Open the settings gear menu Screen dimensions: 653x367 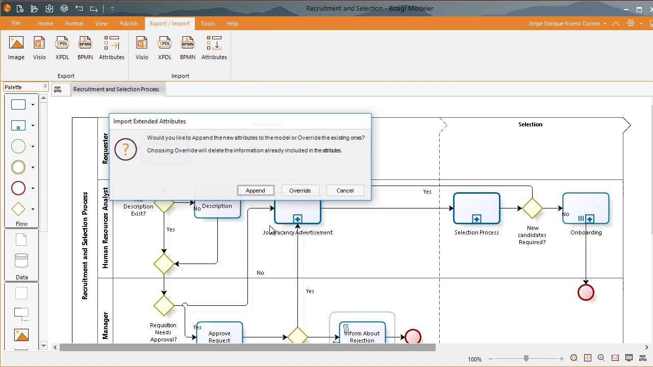tap(631, 23)
